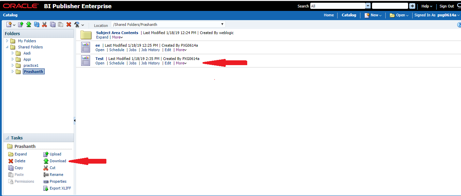This screenshot has width=461, height=196.
Task: Click the green Download toolbar icon
Action: 29,25
